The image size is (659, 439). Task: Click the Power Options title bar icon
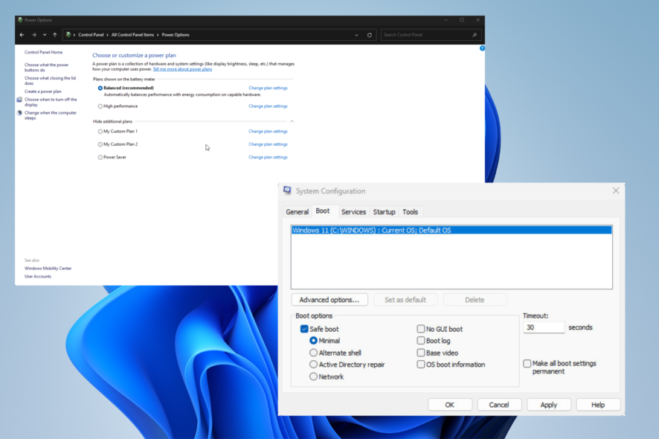pos(20,20)
